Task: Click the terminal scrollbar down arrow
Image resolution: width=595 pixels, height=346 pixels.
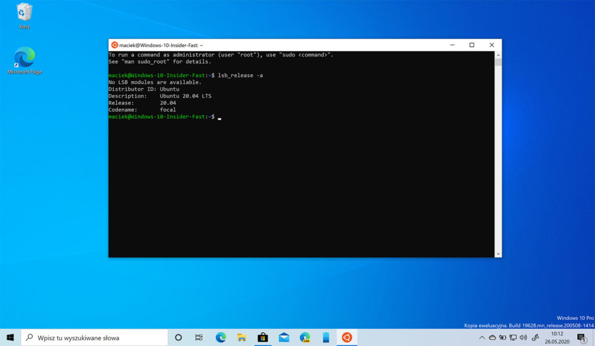Action: pos(498,254)
